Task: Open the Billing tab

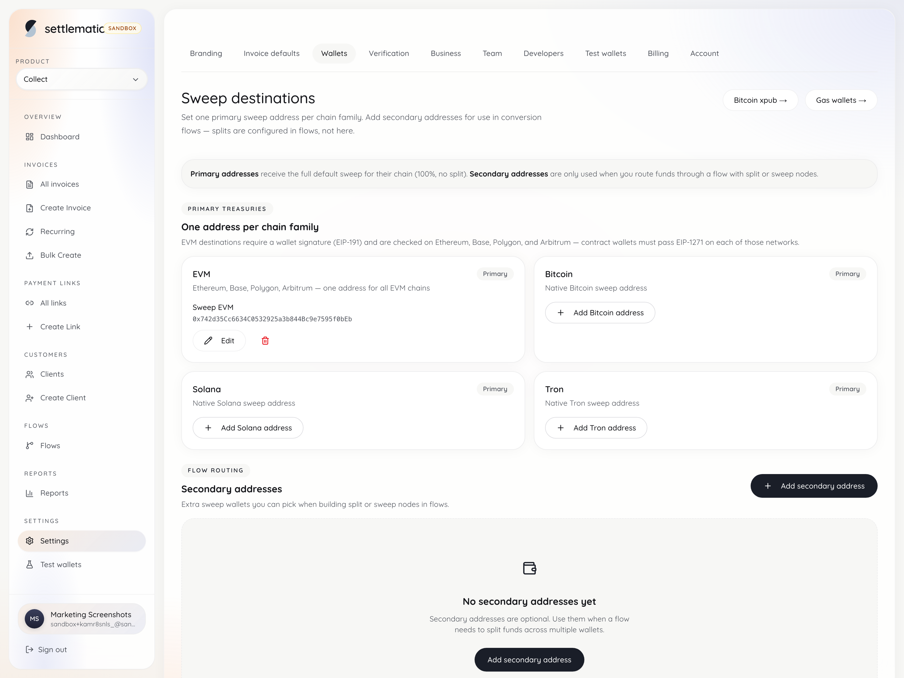Action: point(658,54)
